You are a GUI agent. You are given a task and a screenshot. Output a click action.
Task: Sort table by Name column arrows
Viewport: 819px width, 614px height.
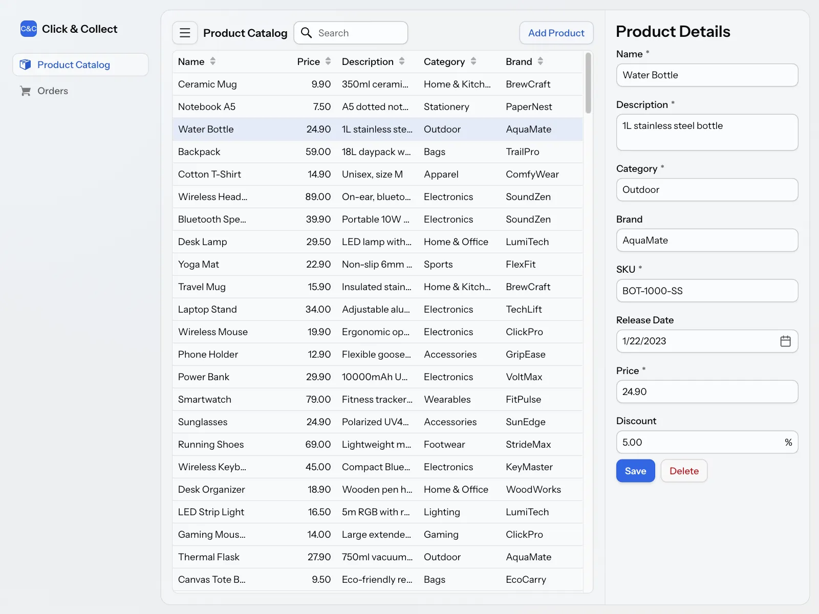click(x=213, y=61)
